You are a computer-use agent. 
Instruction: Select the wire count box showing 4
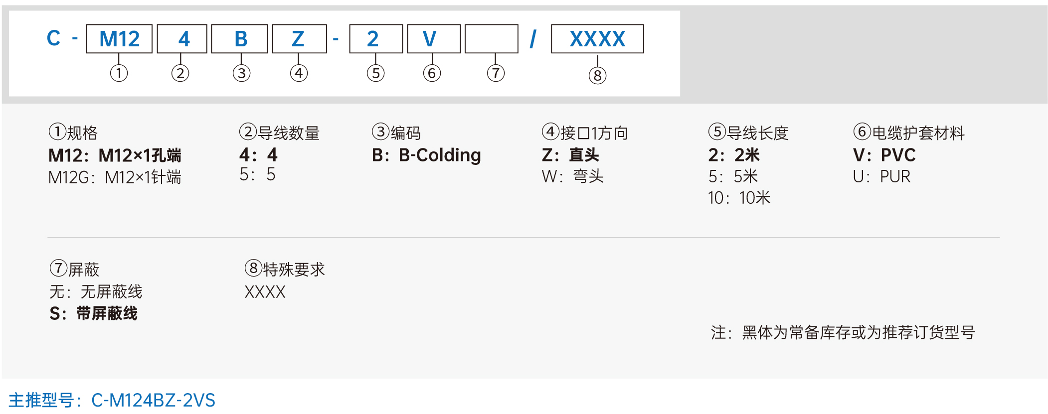(x=182, y=39)
